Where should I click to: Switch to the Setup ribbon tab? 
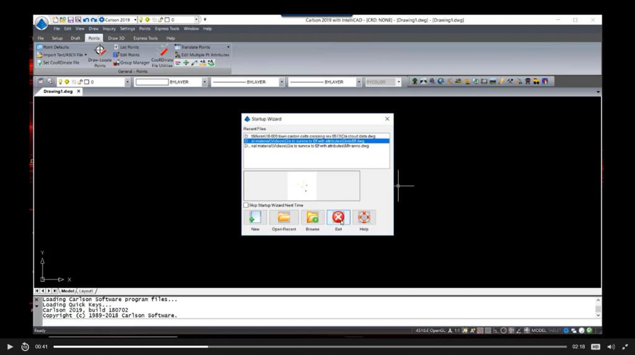57,38
